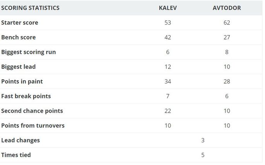The height and width of the screenshot is (165, 265).
Task: Click Kalev's biggest lead value 12
Action: click(x=168, y=67)
